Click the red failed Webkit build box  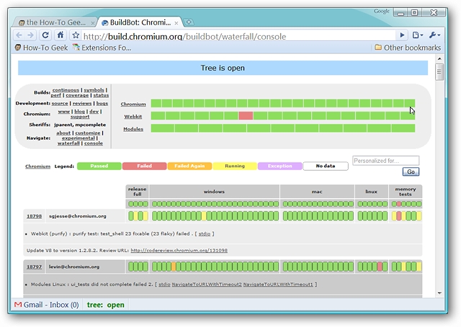(246, 115)
